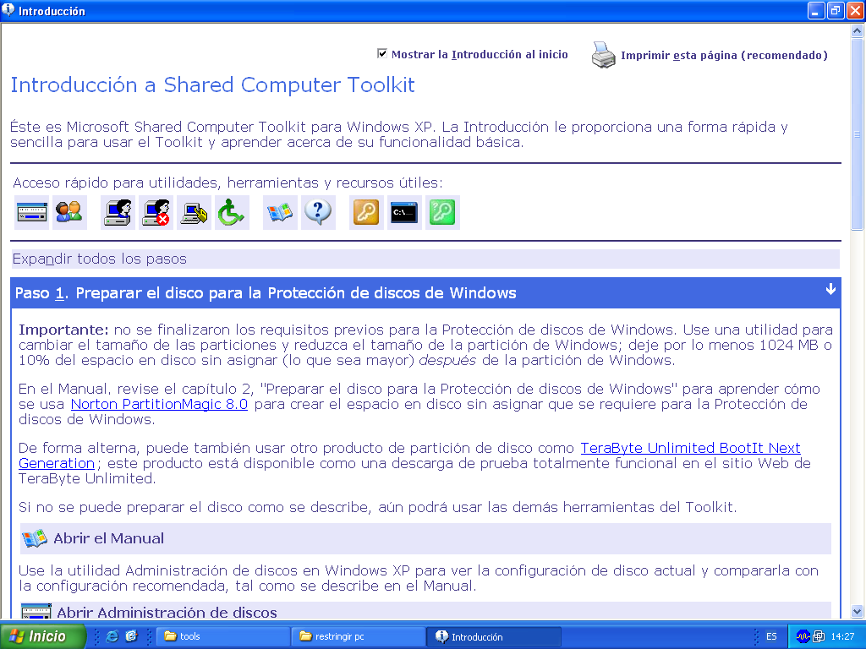Open the computer with padlock icon
The width and height of the screenshot is (866, 649).
pos(194,212)
